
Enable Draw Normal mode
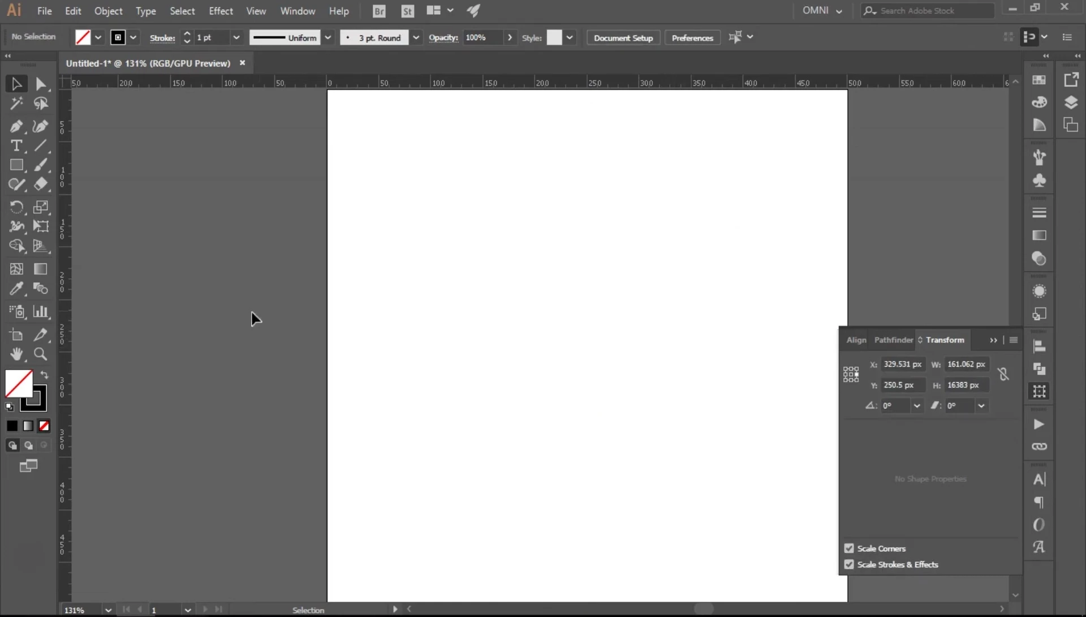[12, 445]
